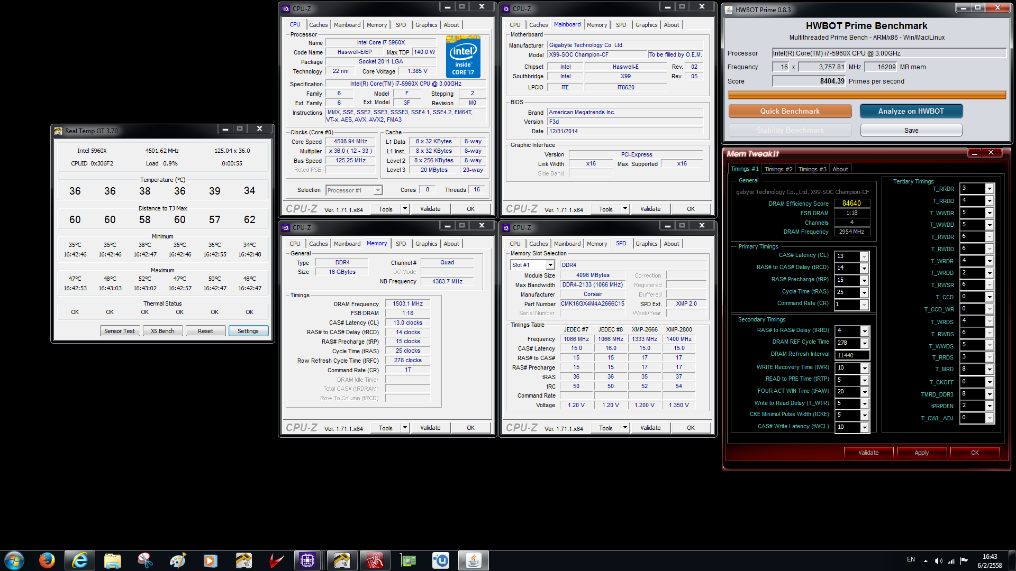Screen dimensions: 1016x571
Task: Expand Tools arrow in CPU-Z Memory window
Action: [405, 428]
